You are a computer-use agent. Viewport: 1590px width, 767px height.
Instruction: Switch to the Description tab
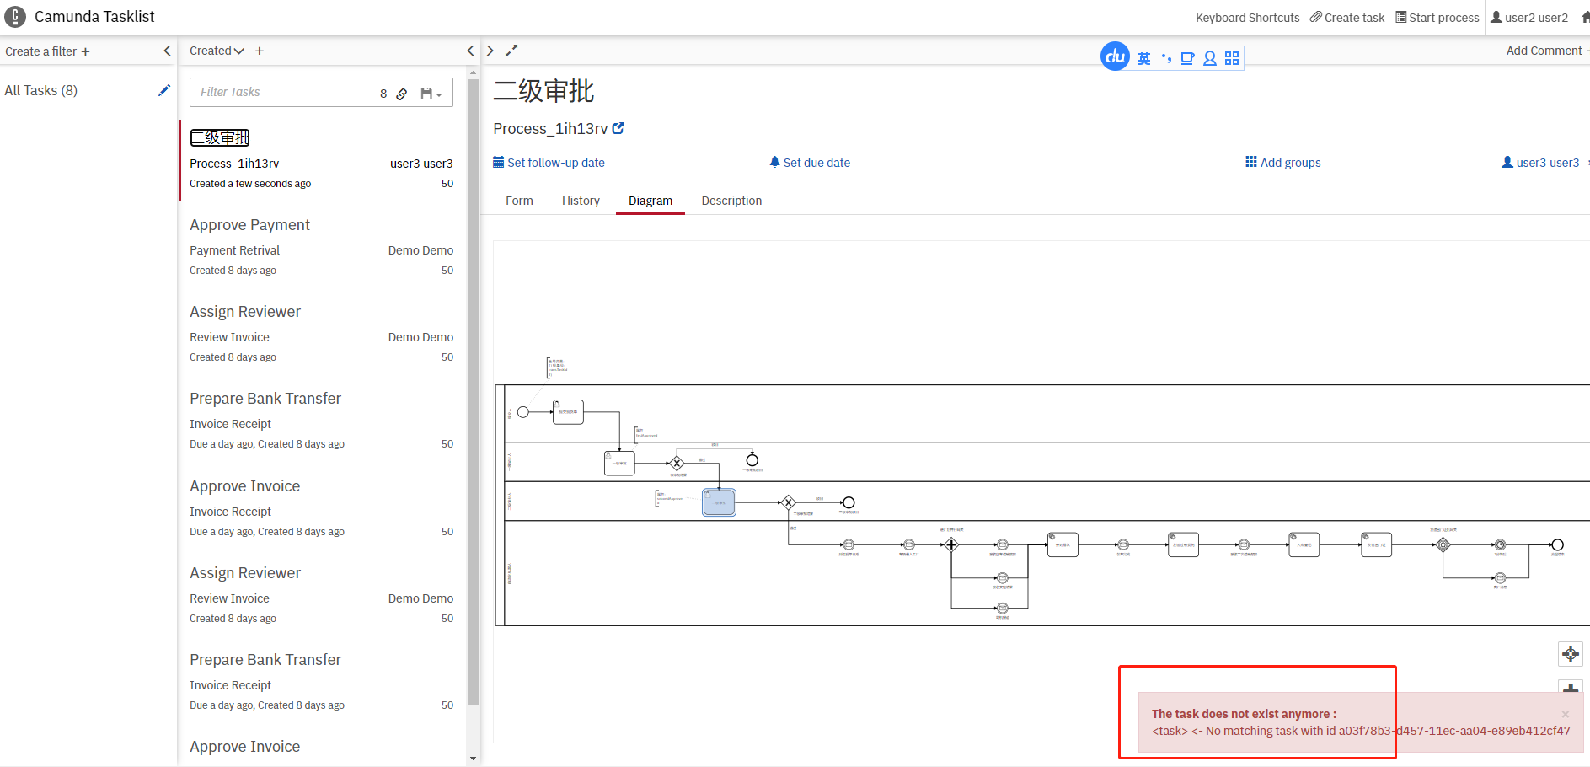(x=731, y=201)
